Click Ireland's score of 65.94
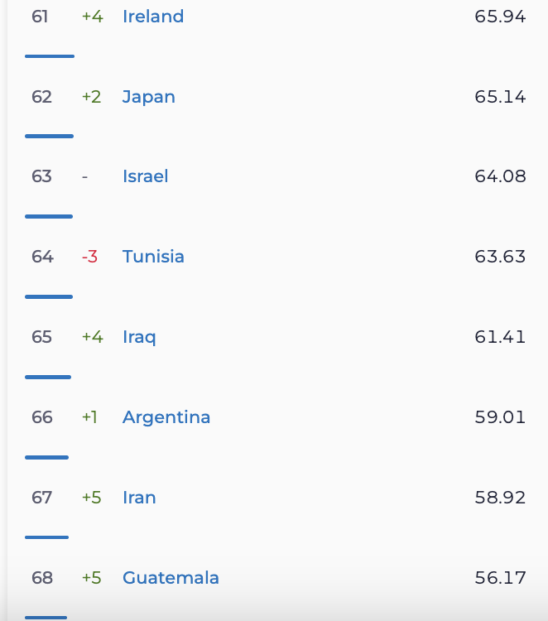Image resolution: width=548 pixels, height=621 pixels. (x=500, y=17)
